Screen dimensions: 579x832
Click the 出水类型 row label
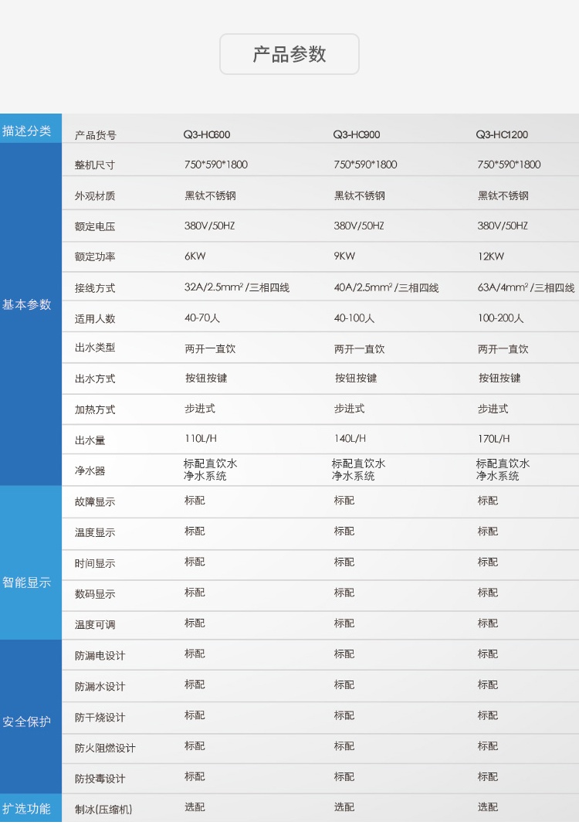(95, 348)
